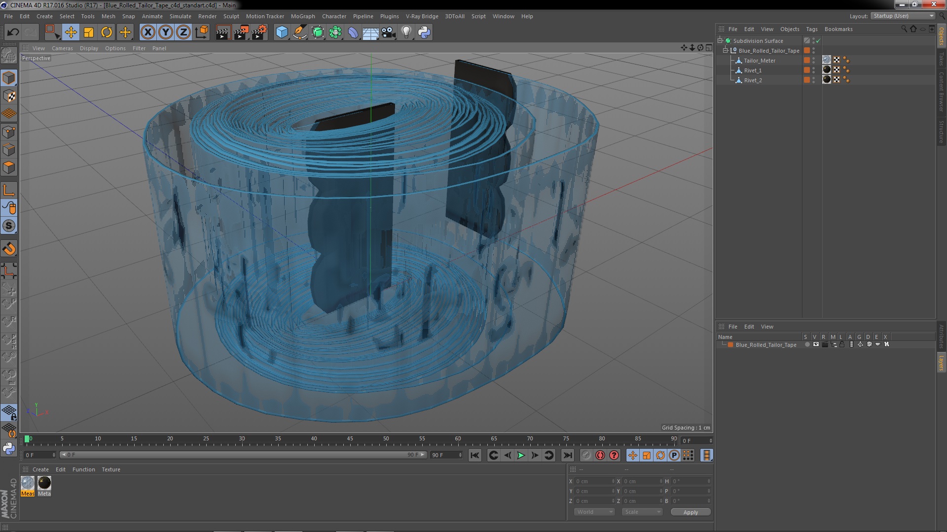Toggle the Tailor_Meter visibility dots
947x532 pixels.
pos(814,61)
